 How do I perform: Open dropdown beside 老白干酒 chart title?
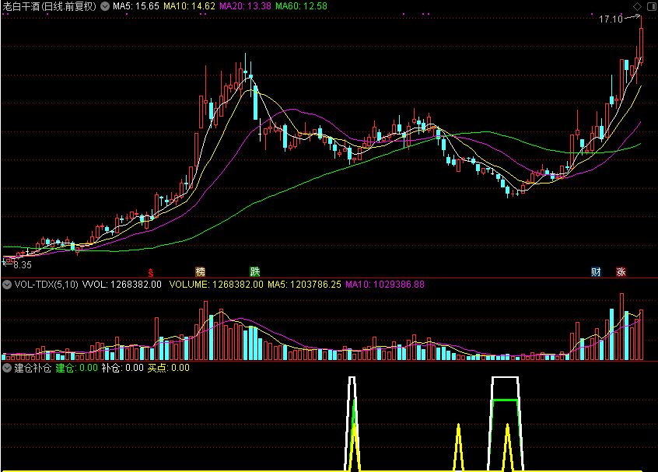pyautogui.click(x=105, y=6)
